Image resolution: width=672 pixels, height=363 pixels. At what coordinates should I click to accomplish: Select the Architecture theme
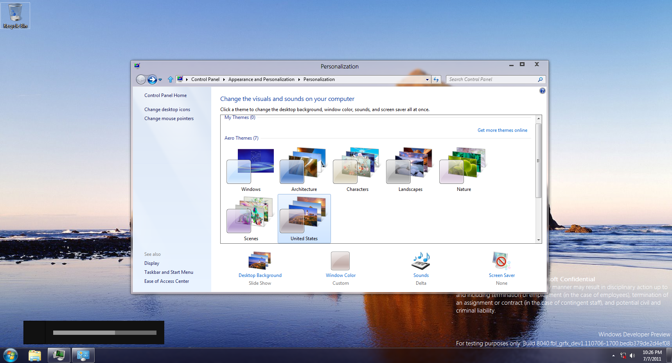pos(304,170)
